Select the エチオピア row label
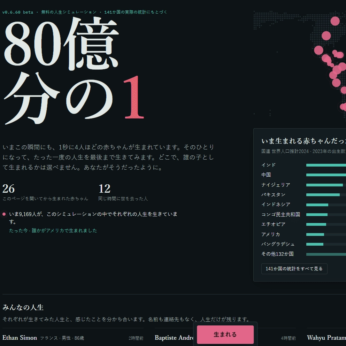The width and height of the screenshot is (346, 346). 273,224
